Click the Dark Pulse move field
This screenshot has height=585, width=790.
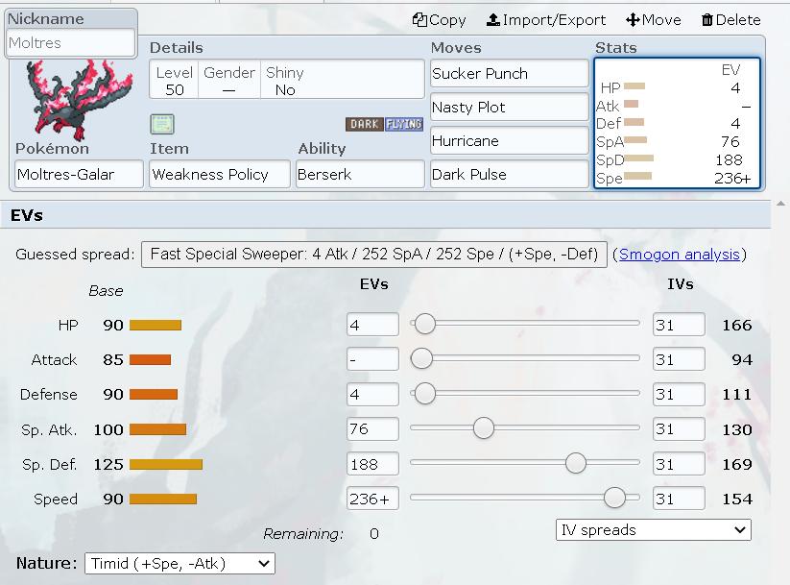tap(510, 175)
